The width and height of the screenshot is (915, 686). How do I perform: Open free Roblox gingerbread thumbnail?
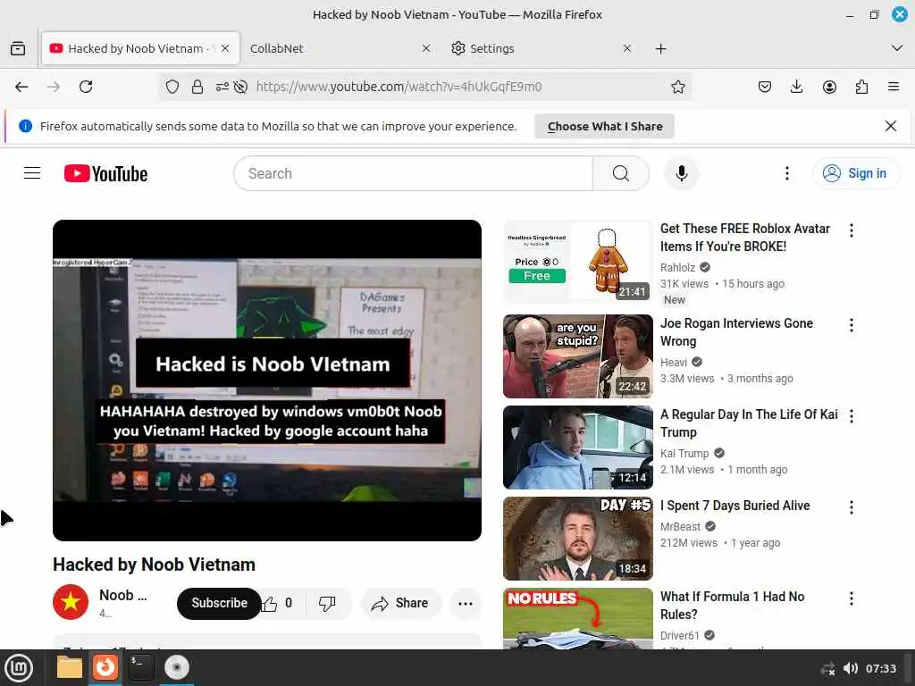tap(578, 262)
